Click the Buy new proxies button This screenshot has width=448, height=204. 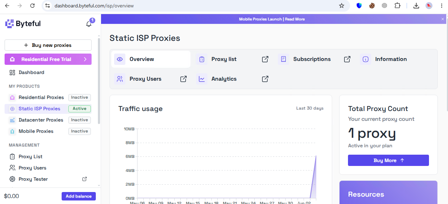pyautogui.click(x=48, y=45)
